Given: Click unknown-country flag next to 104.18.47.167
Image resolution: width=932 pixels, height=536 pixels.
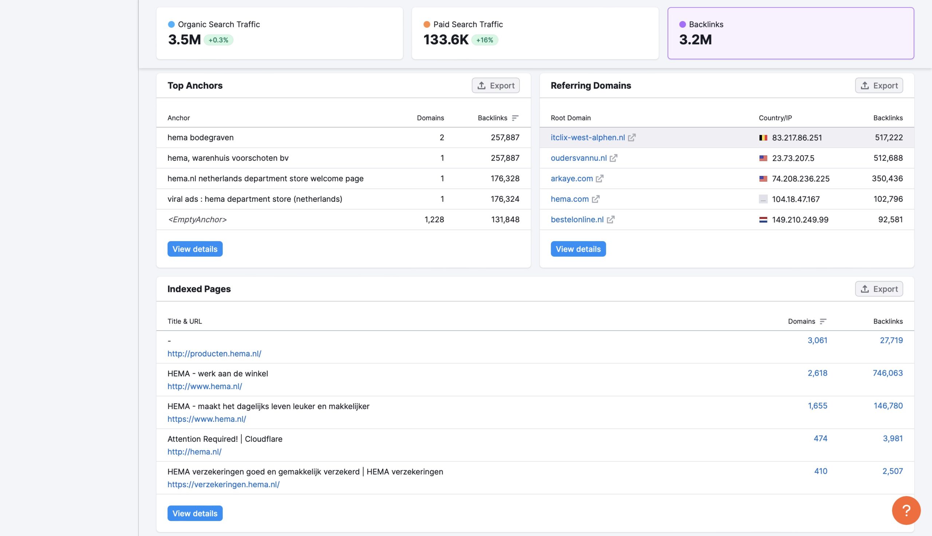Looking at the screenshot, I should coord(763,199).
